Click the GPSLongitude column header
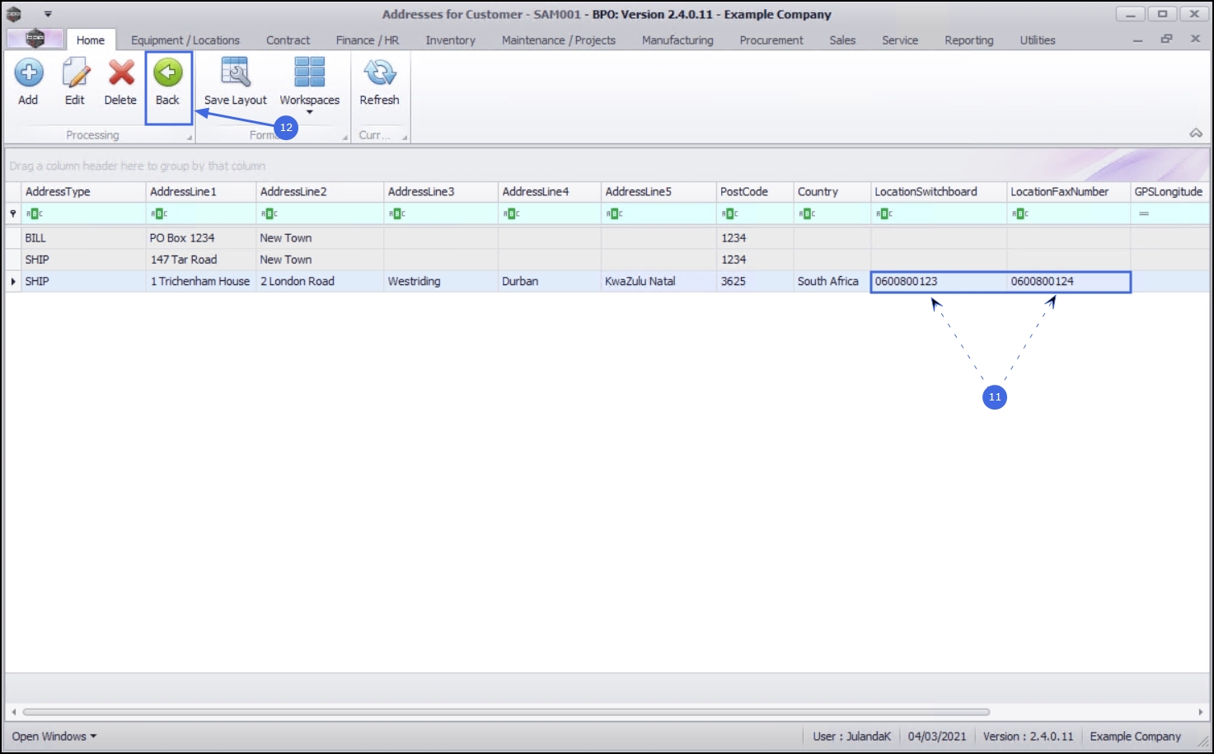Image resolution: width=1214 pixels, height=754 pixels. (1170, 191)
